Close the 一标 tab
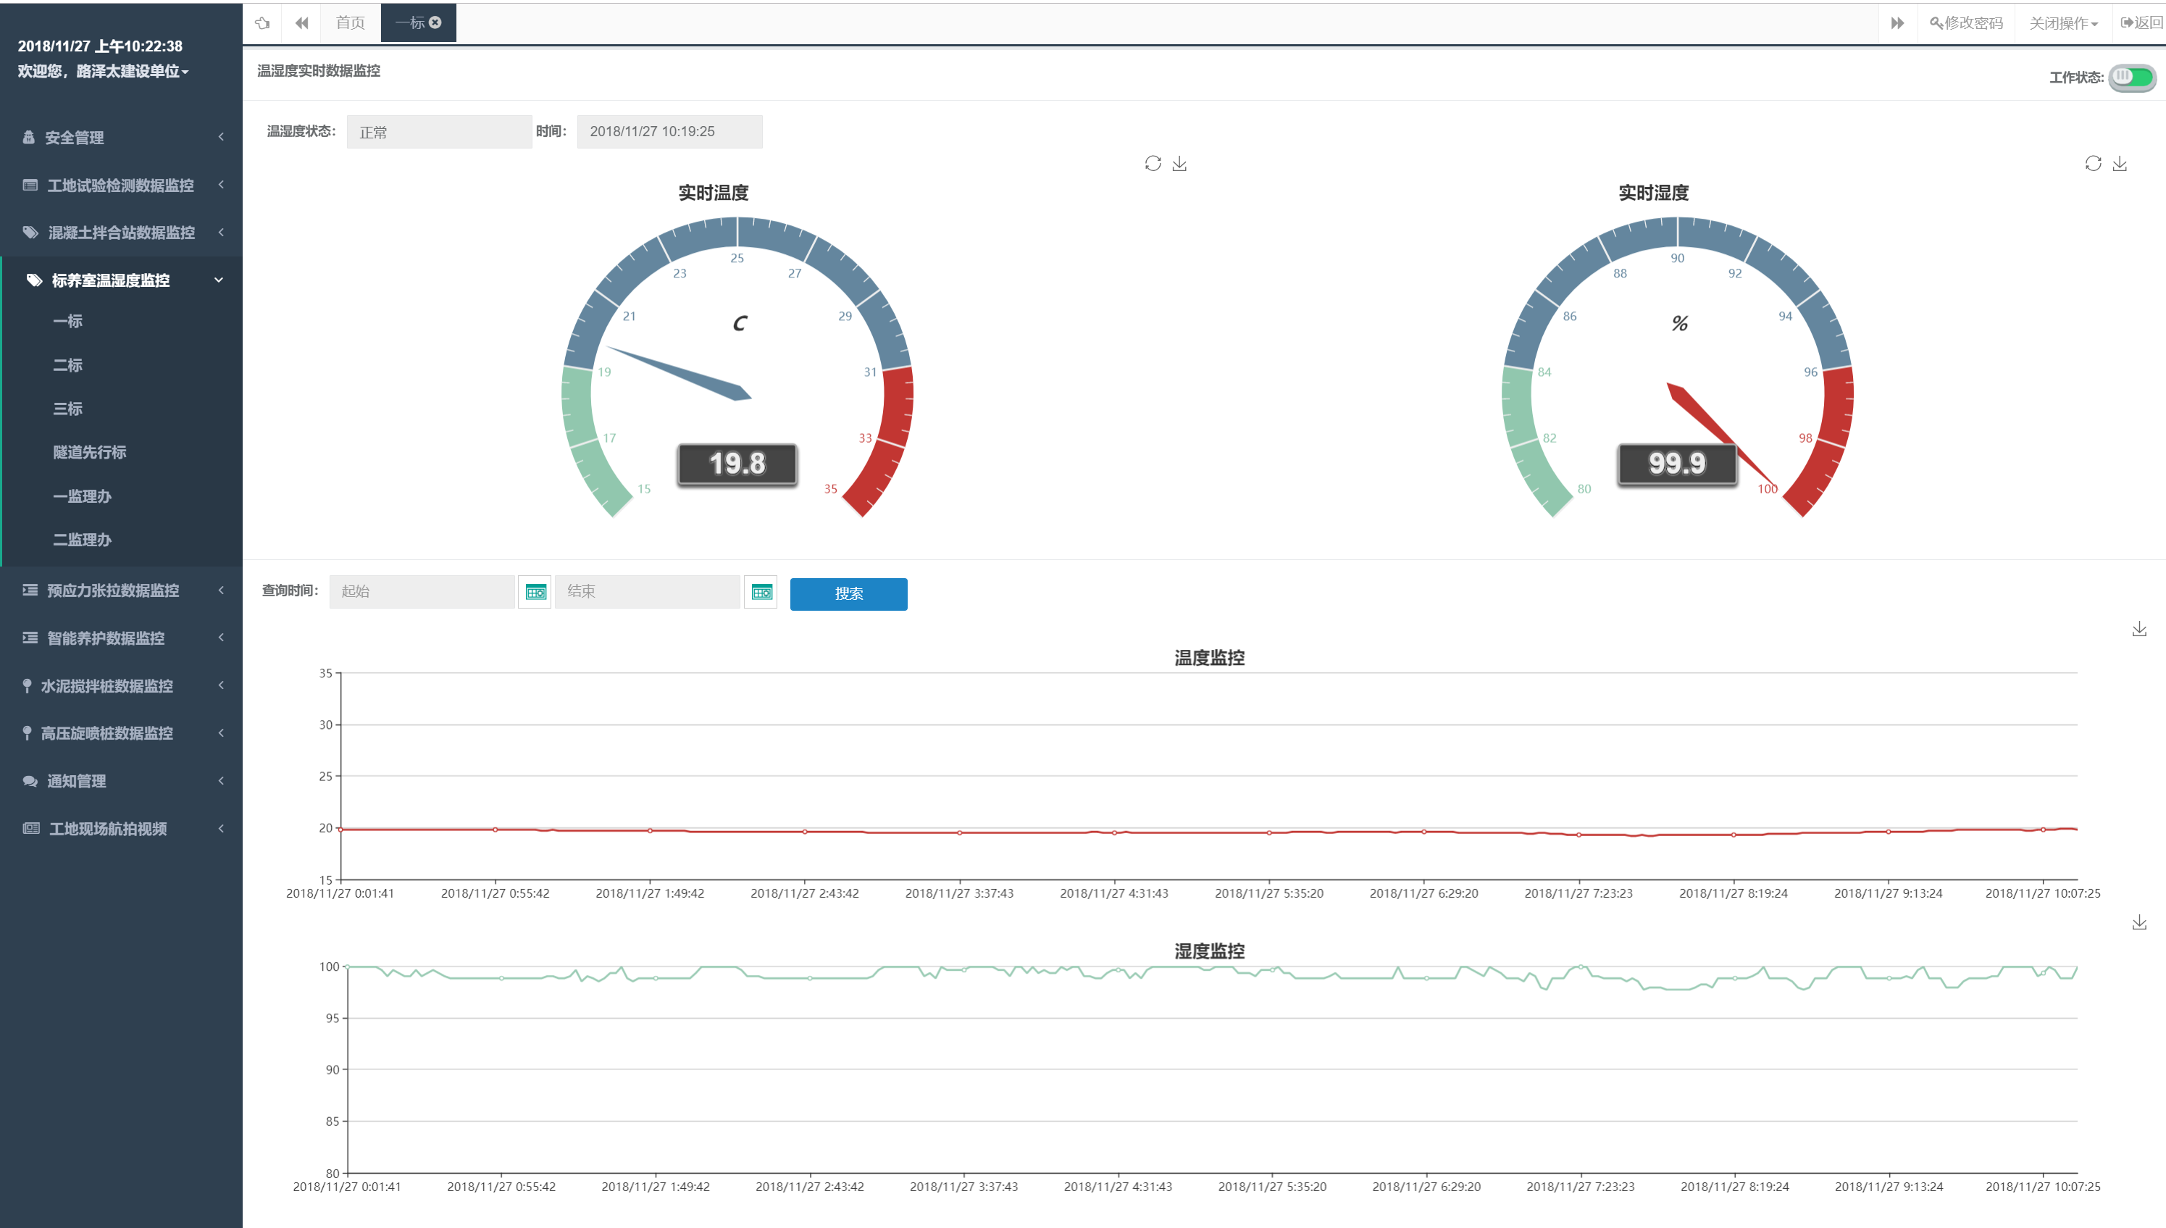The width and height of the screenshot is (2166, 1228). point(436,22)
